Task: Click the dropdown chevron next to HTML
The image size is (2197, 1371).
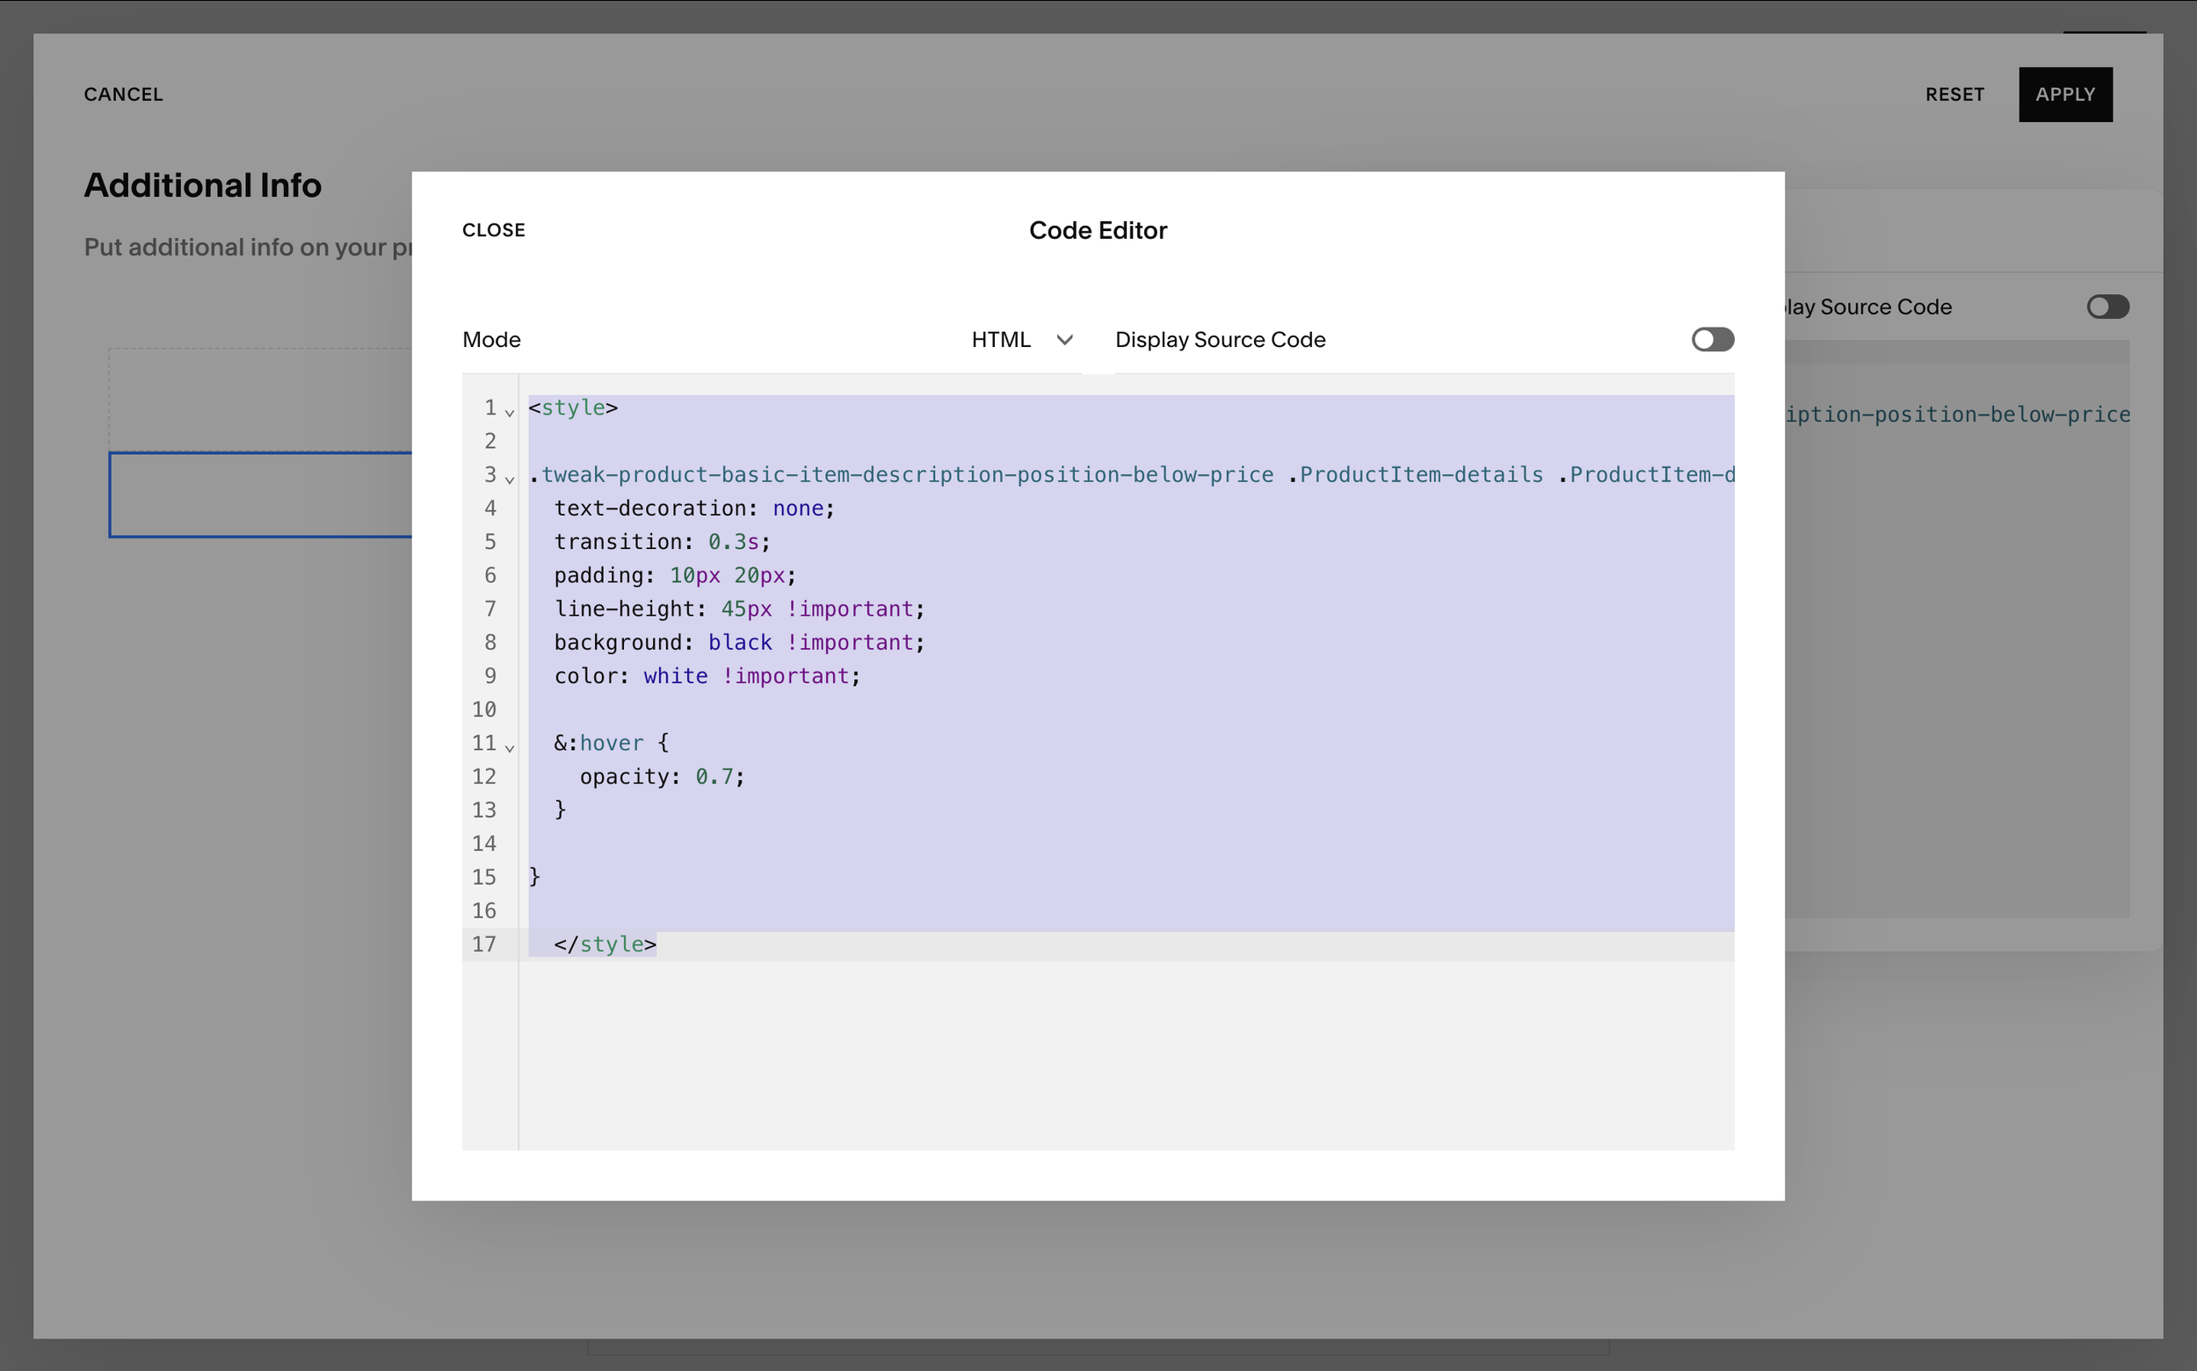Action: coord(1065,340)
